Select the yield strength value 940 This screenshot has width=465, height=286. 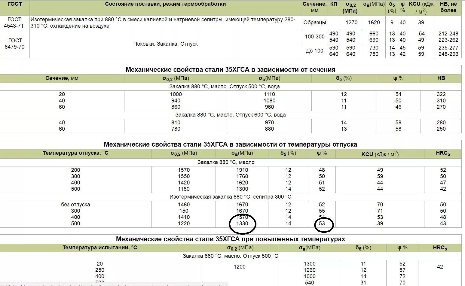pyautogui.click(x=176, y=101)
